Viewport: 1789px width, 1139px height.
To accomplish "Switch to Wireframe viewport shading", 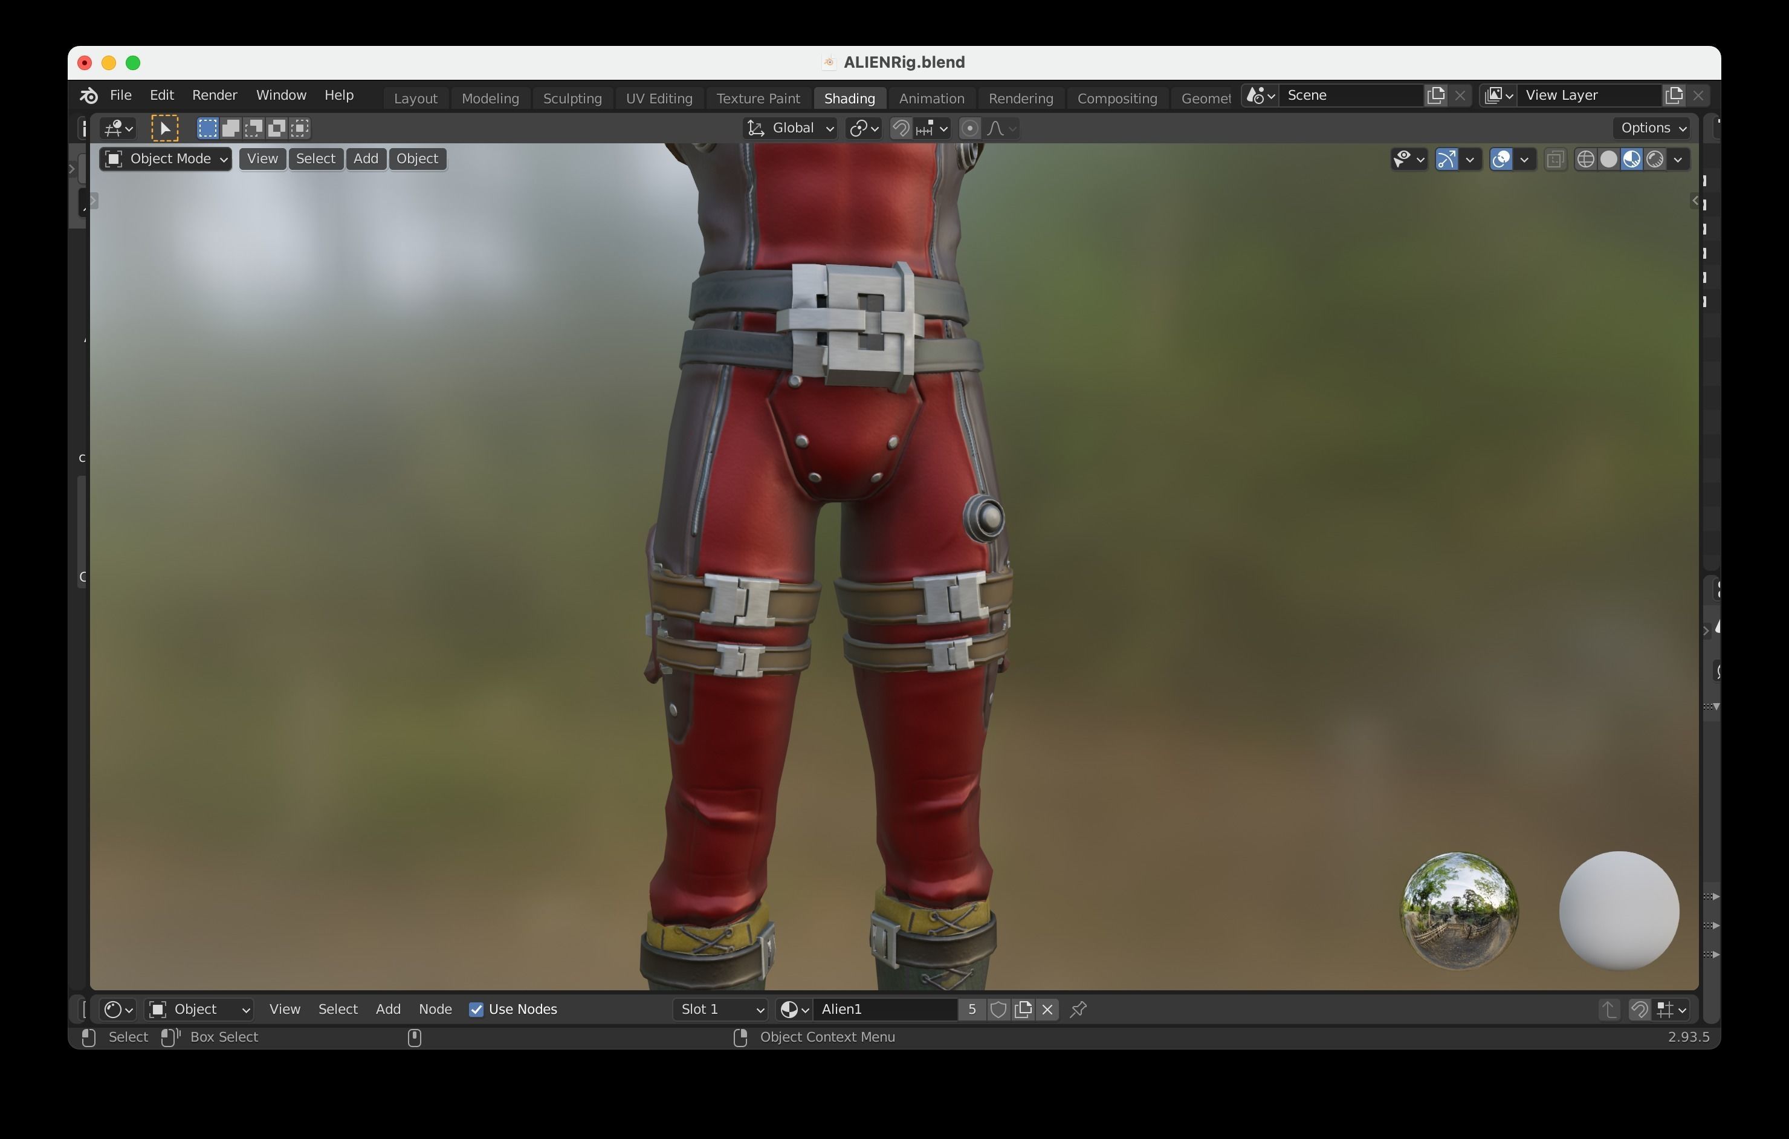I will point(1585,160).
